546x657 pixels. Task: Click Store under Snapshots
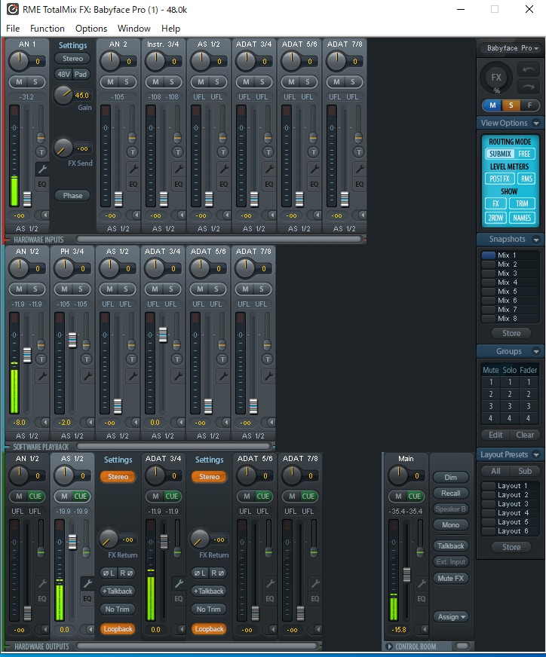511,333
